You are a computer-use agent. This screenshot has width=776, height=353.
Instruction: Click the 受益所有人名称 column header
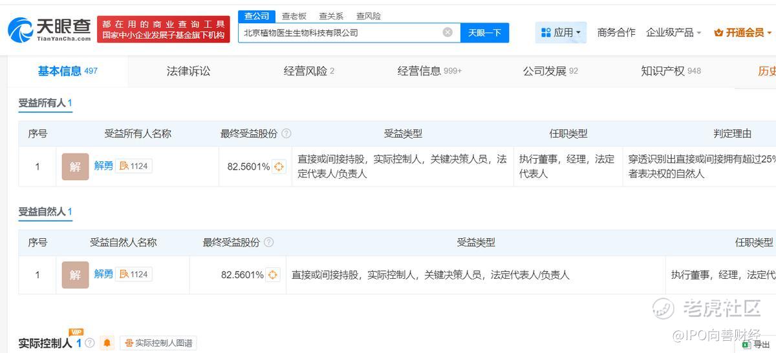pos(138,134)
